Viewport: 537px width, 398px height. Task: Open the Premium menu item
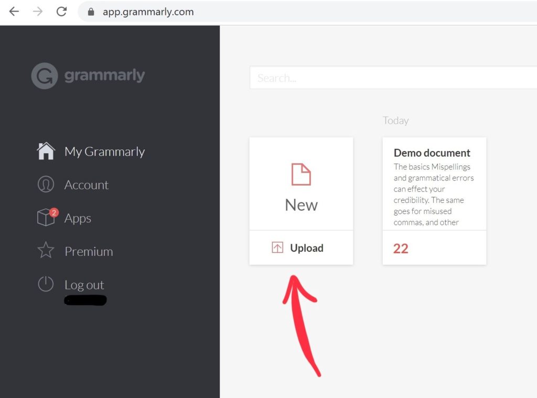[x=89, y=251]
